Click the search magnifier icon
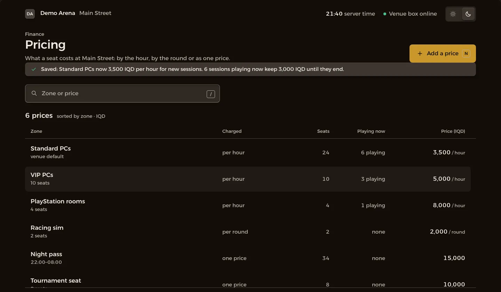Screen dimensions: 501x292 point(34,94)
